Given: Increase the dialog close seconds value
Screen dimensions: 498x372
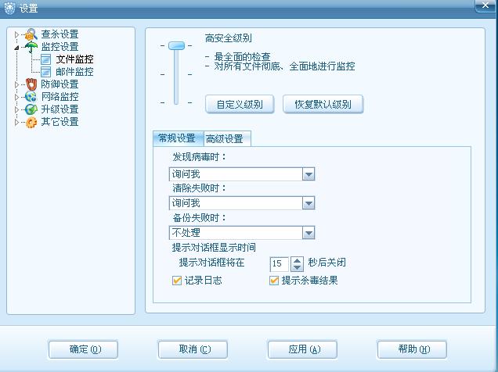Looking at the screenshot, I should coord(297,261).
